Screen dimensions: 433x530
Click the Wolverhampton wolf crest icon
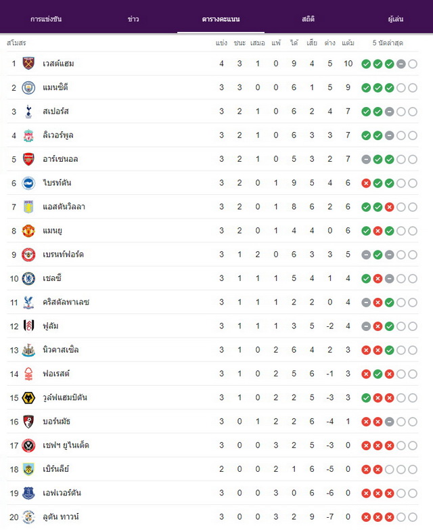pyautogui.click(x=28, y=398)
